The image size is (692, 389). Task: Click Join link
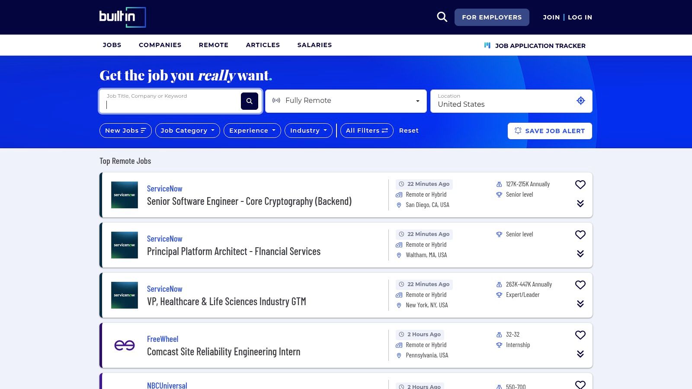pyautogui.click(x=551, y=17)
